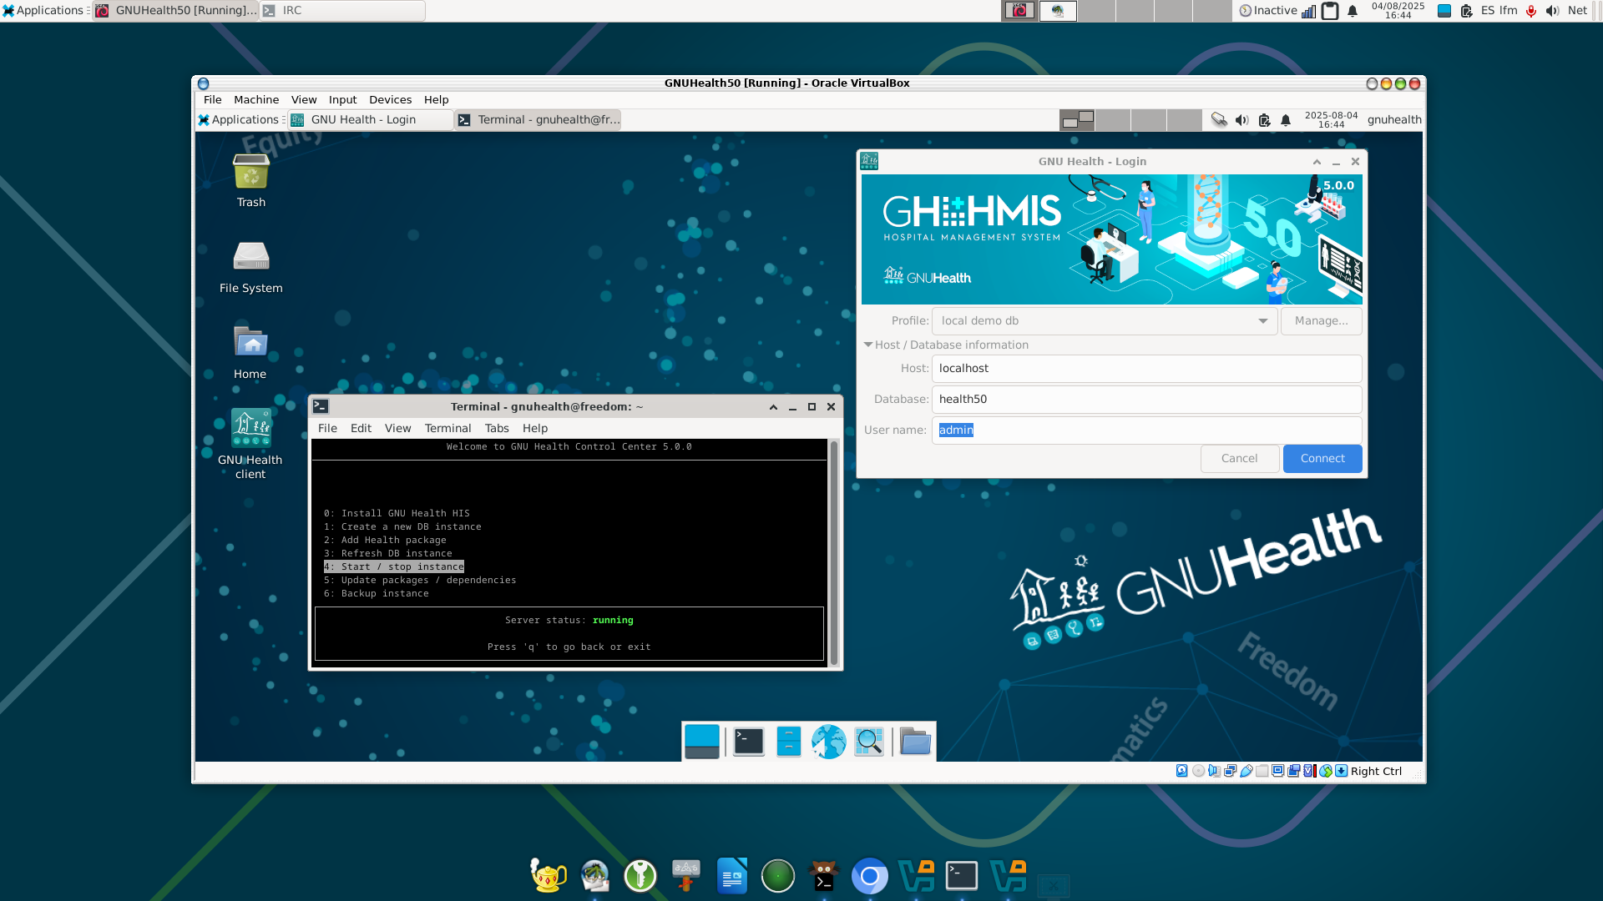Open the Terminal window's Tabs menu
The width and height of the screenshot is (1603, 901).
[497, 428]
